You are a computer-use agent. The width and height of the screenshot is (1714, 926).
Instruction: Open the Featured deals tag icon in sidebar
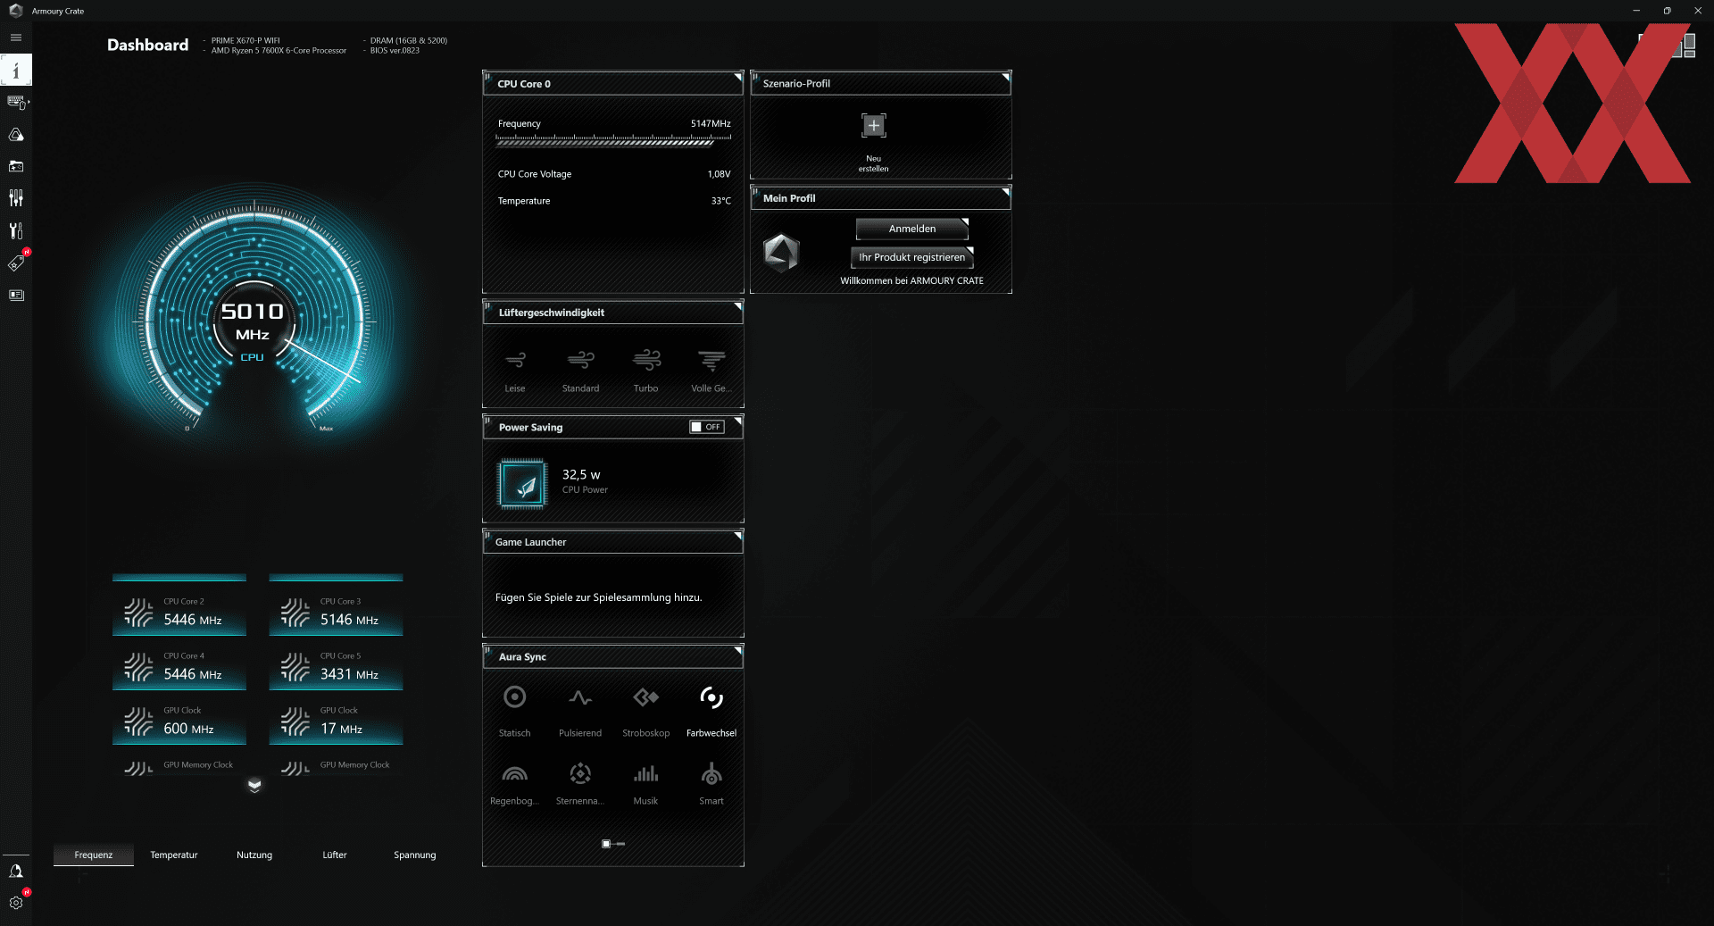click(16, 263)
